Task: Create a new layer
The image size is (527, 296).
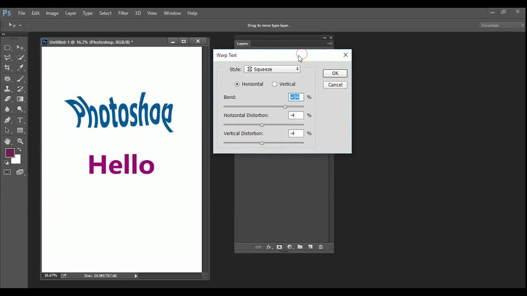Action: tap(310, 247)
